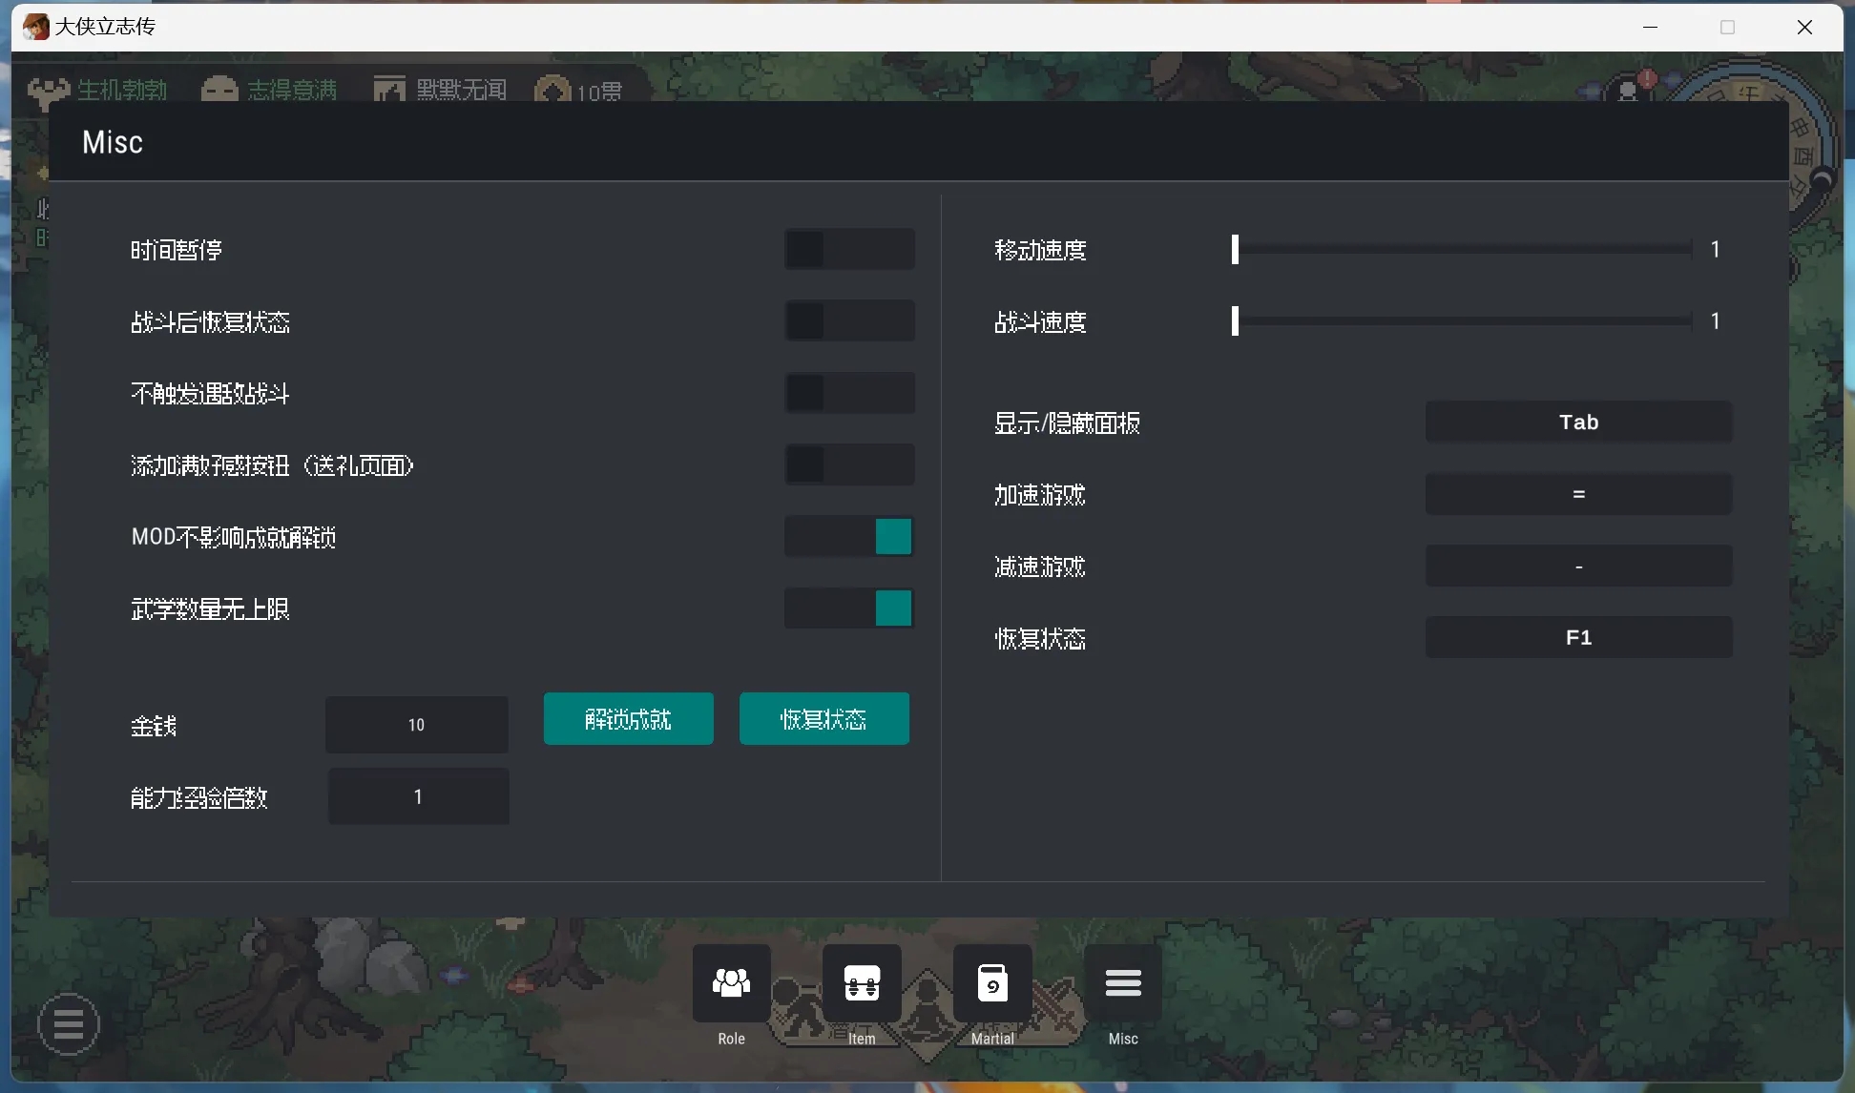
Task: Disable the 武学数量无上限 toggle
Action: click(849, 608)
